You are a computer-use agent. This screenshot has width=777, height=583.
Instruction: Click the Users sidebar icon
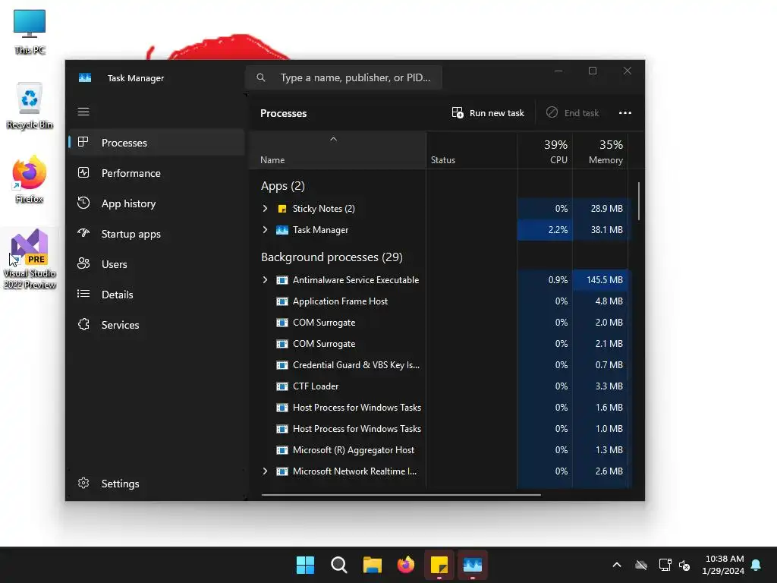click(83, 263)
